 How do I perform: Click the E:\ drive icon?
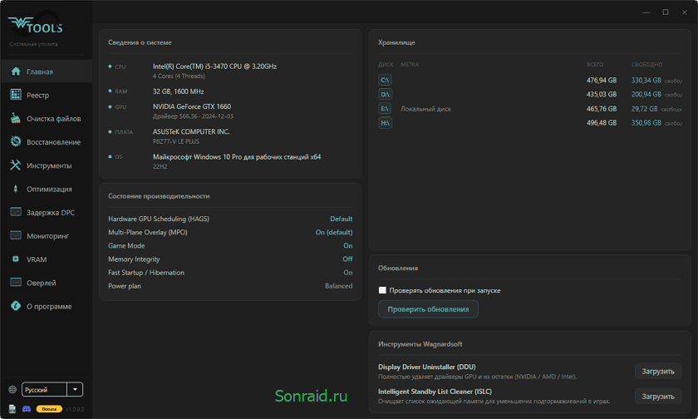click(x=385, y=109)
